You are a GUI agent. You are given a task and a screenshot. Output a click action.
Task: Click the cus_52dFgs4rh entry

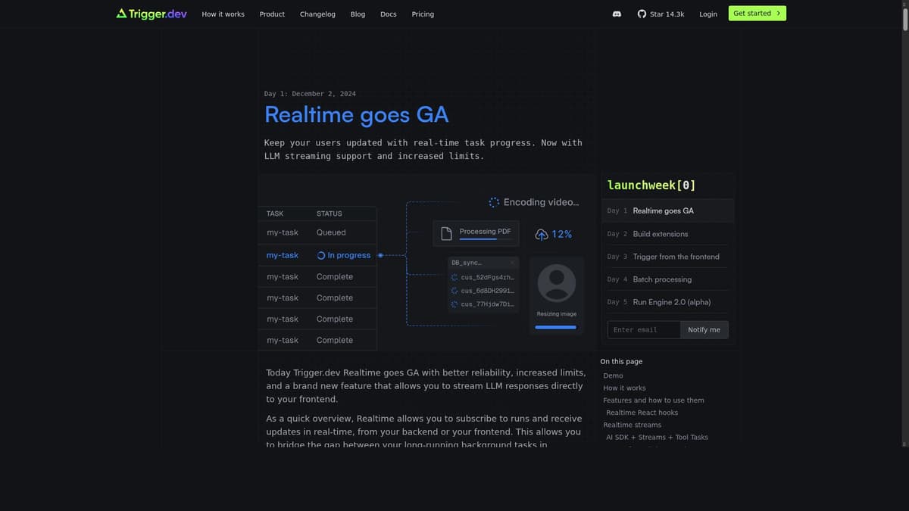[x=488, y=277]
